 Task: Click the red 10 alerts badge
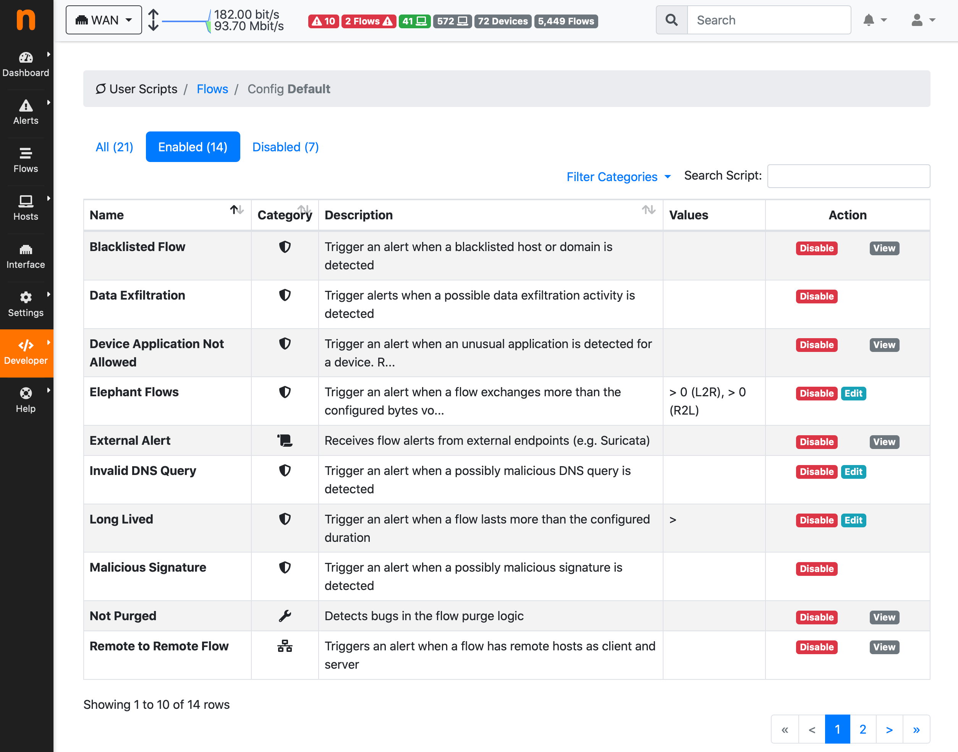tap(324, 21)
